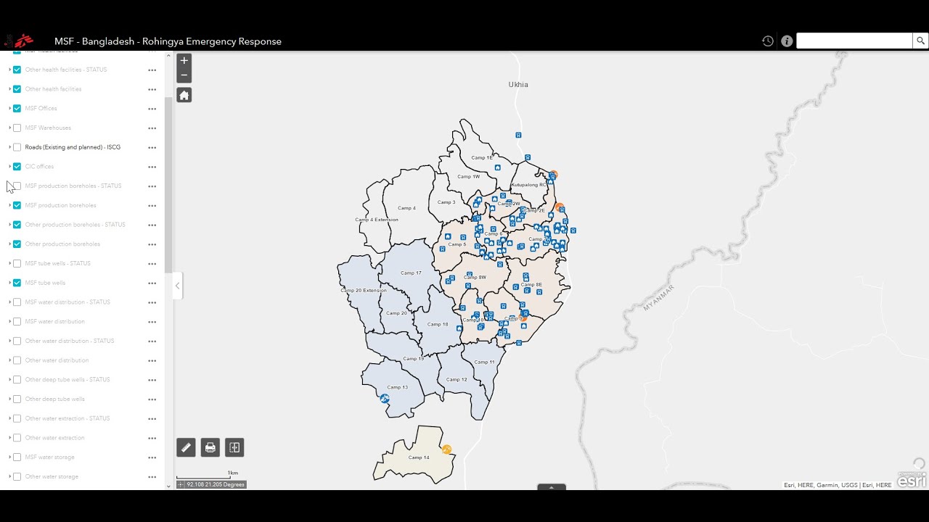Image resolution: width=929 pixels, height=522 pixels.
Task: Click Camp 20 Extension label
Action: coord(364,290)
